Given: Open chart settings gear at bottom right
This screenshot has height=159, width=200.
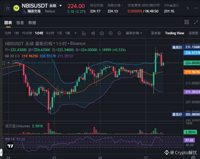Looking at the screenshot, I should coord(193,158).
